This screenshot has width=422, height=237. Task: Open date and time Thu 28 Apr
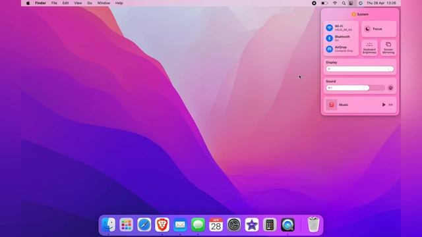tap(381, 3)
